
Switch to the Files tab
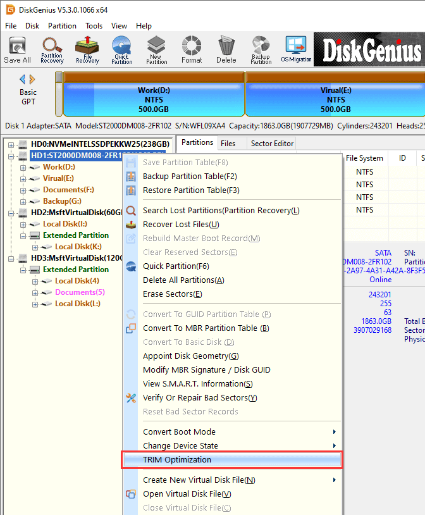click(228, 144)
